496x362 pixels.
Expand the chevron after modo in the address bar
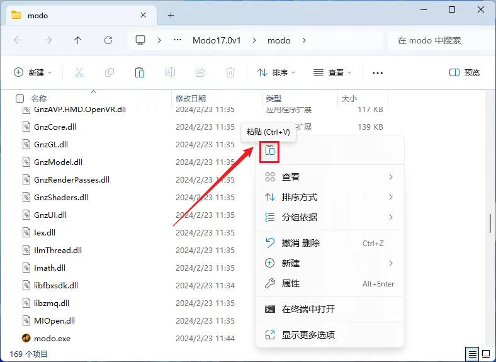click(303, 40)
